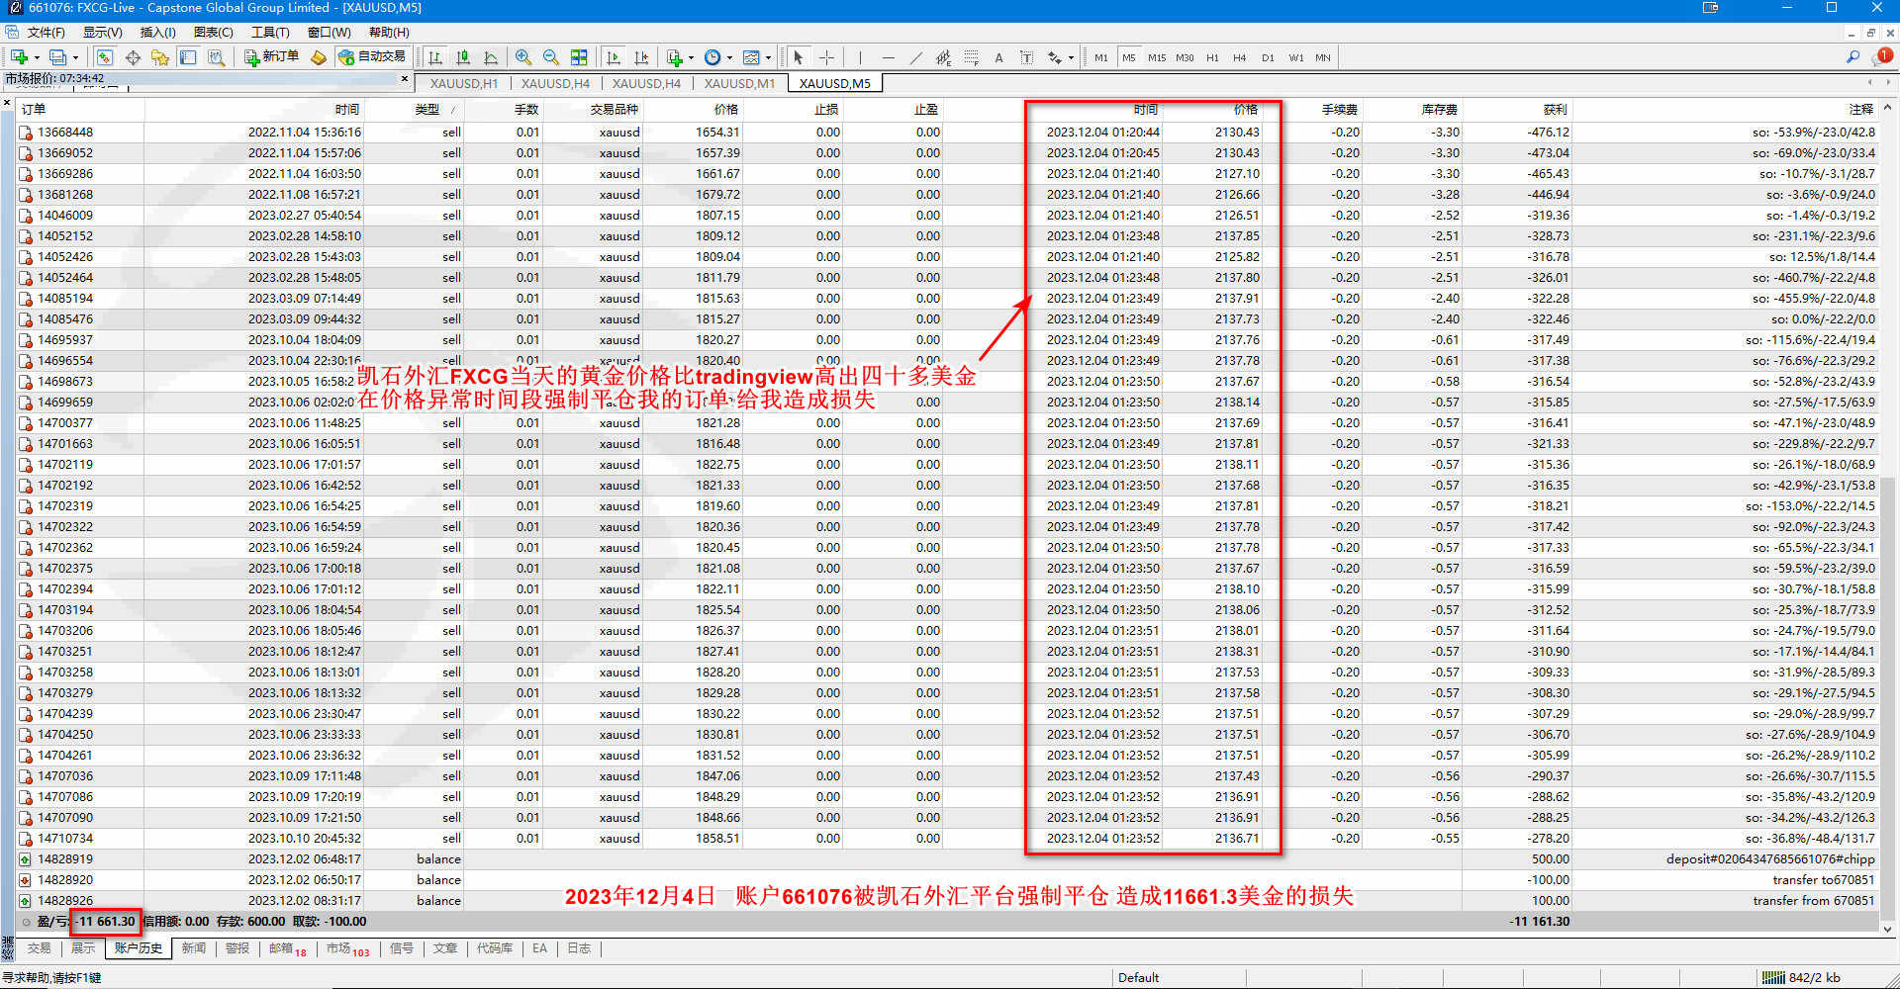Set timeframe to H4
The height and width of the screenshot is (989, 1900).
pos(1239,57)
